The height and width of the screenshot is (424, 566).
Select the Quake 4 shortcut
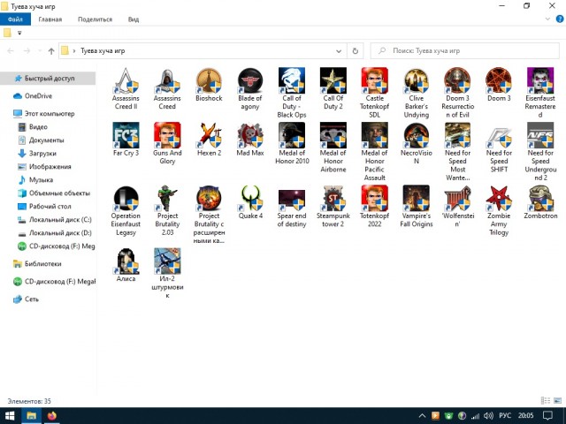[x=249, y=202]
